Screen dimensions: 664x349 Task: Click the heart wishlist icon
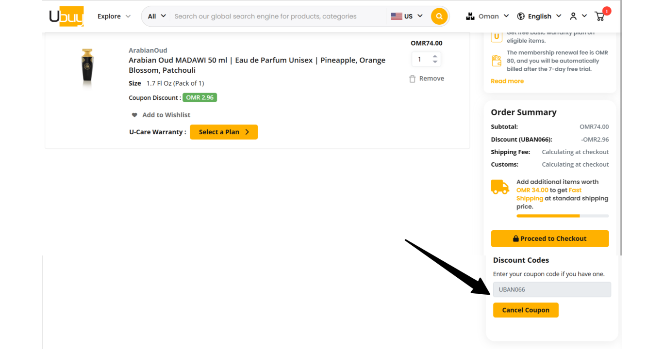click(134, 115)
